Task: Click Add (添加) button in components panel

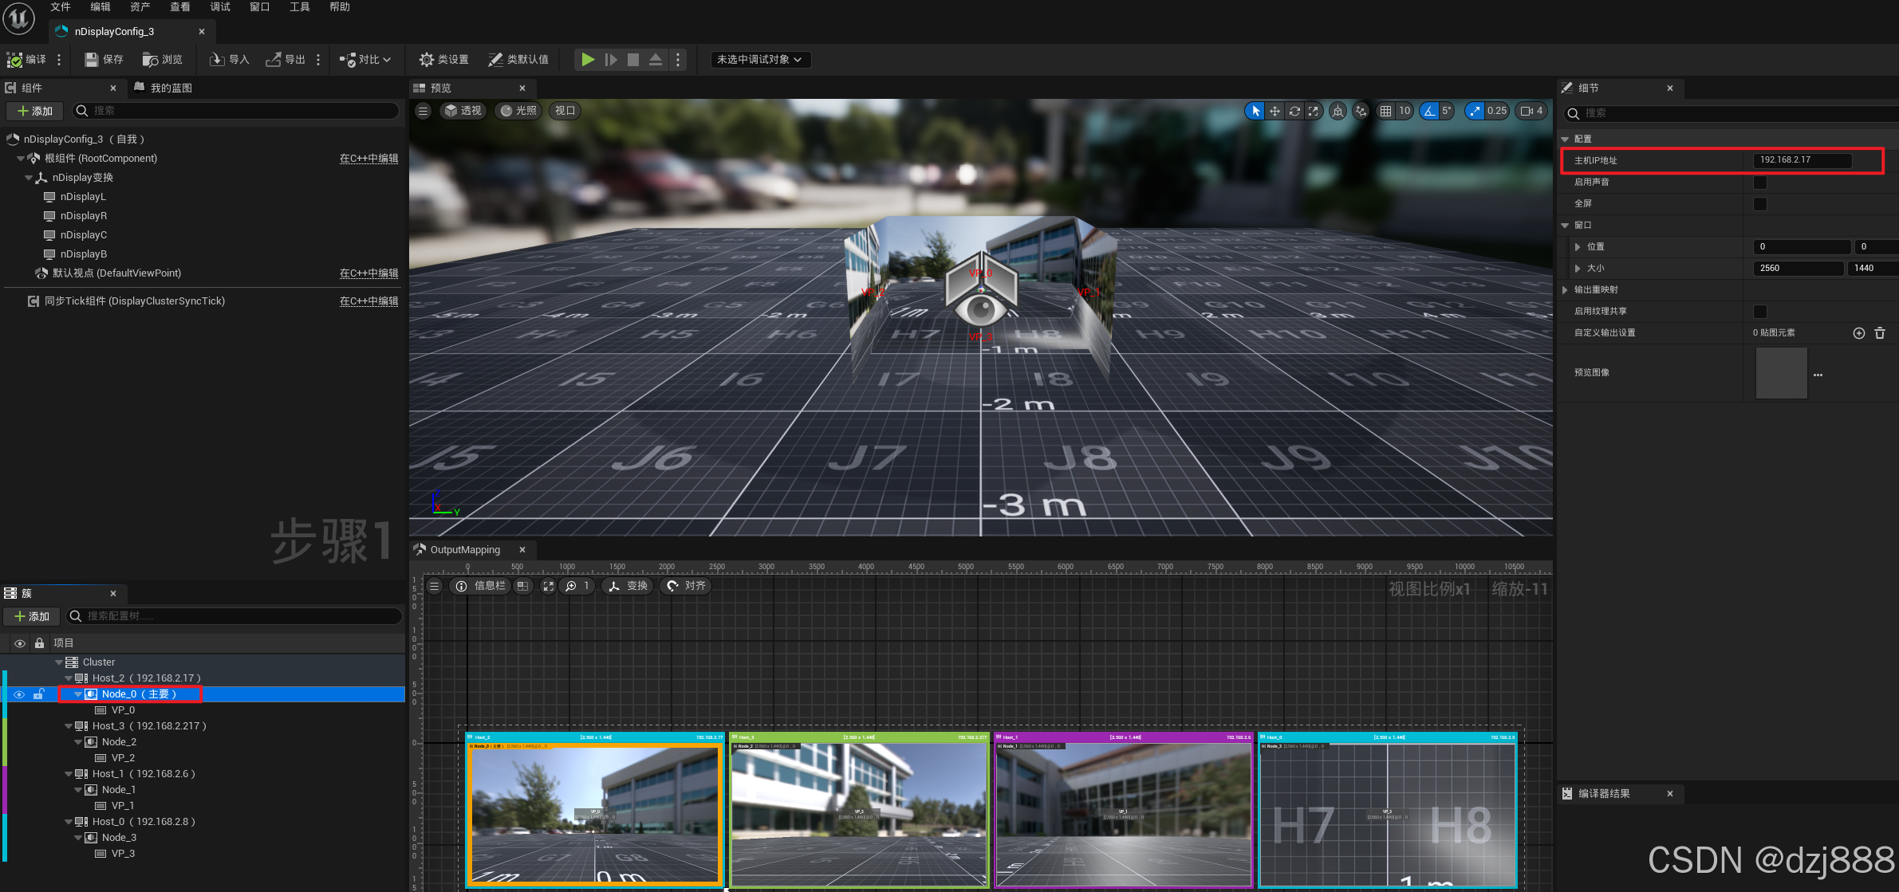Action: tap(35, 111)
